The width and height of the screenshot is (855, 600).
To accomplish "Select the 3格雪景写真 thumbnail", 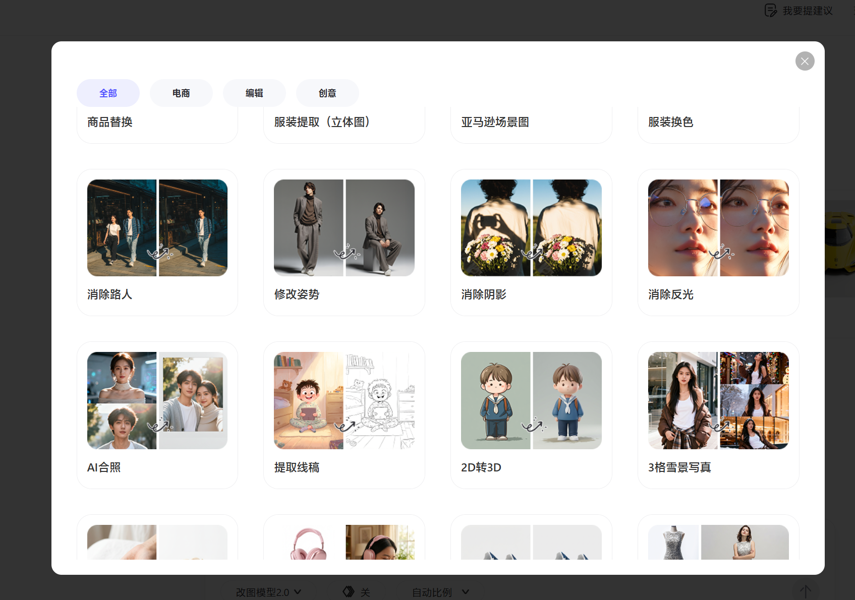I will pyautogui.click(x=718, y=400).
